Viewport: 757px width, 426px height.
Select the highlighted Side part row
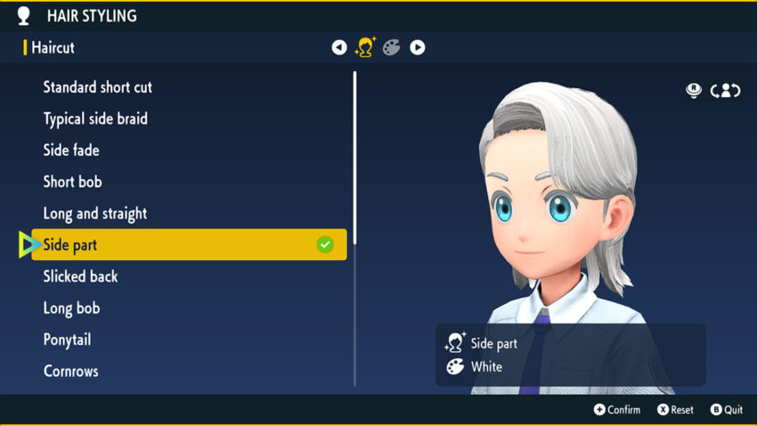tap(189, 245)
